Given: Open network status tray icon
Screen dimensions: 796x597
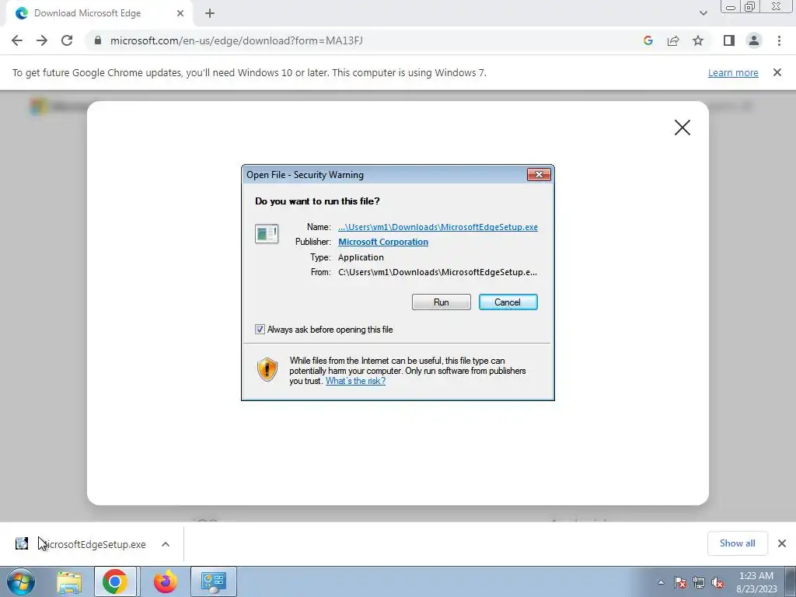Looking at the screenshot, I should (699, 582).
